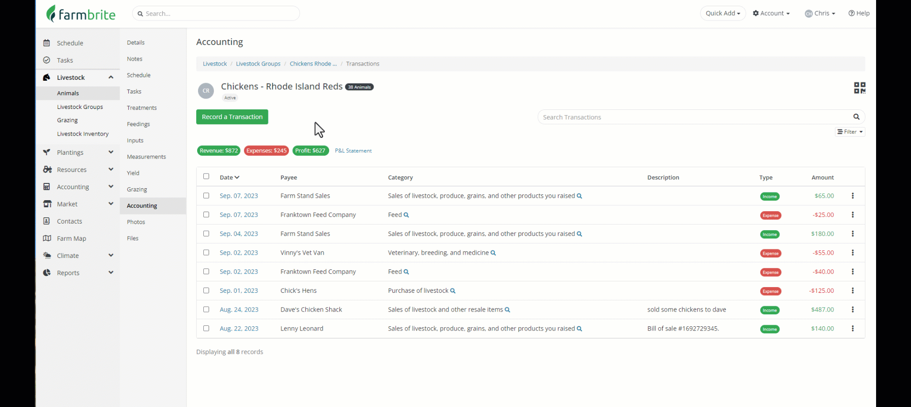Click the Schedule calendar icon in sidebar
The height and width of the screenshot is (407, 911).
point(46,43)
